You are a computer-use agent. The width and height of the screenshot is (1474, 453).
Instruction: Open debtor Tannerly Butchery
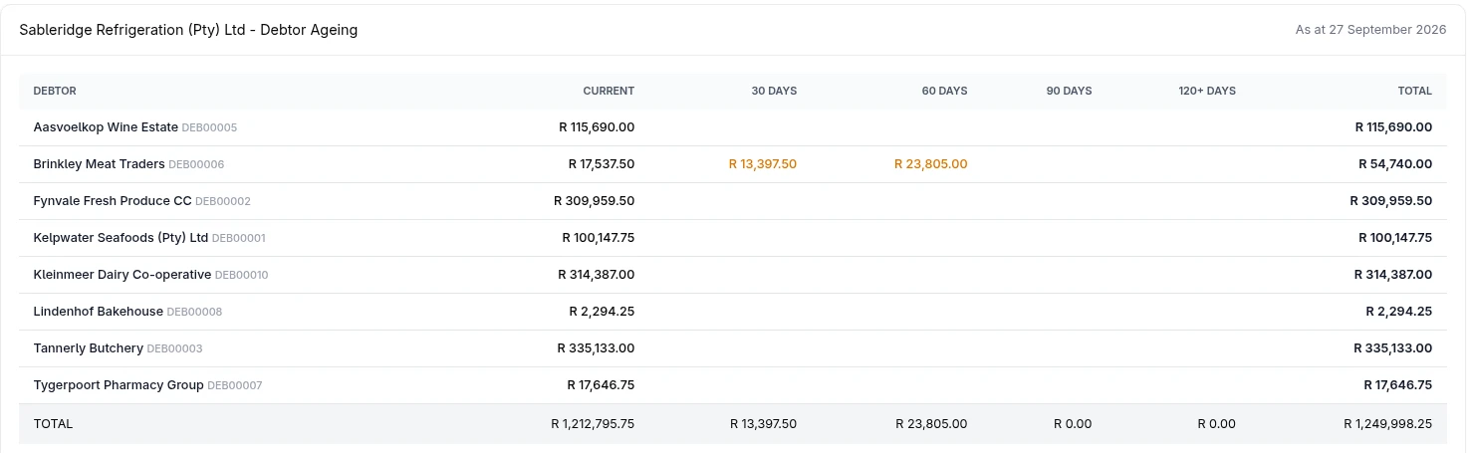(x=88, y=348)
